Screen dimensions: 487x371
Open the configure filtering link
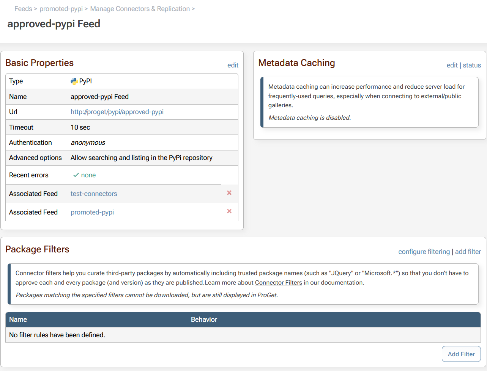click(x=424, y=252)
